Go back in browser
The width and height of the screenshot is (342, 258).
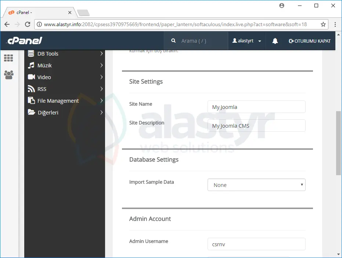[7, 24]
